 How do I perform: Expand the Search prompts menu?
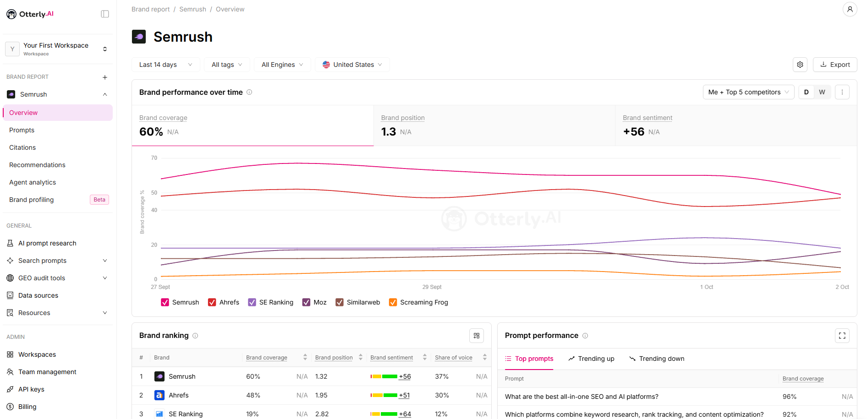click(57, 261)
